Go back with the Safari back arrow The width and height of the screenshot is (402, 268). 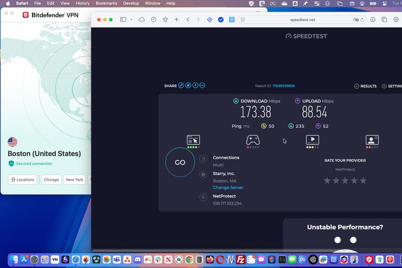point(188,20)
